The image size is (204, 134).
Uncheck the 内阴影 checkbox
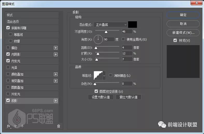click(8, 54)
